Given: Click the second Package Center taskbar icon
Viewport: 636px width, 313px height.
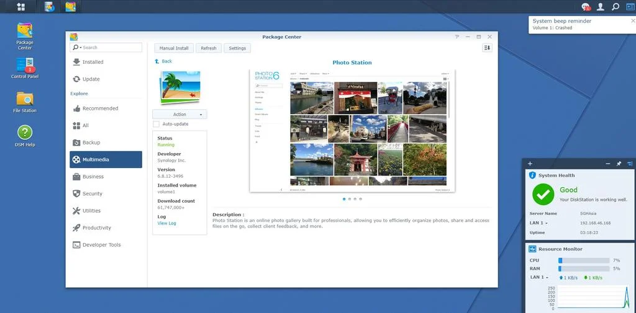Looking at the screenshot, I should click(71, 6).
